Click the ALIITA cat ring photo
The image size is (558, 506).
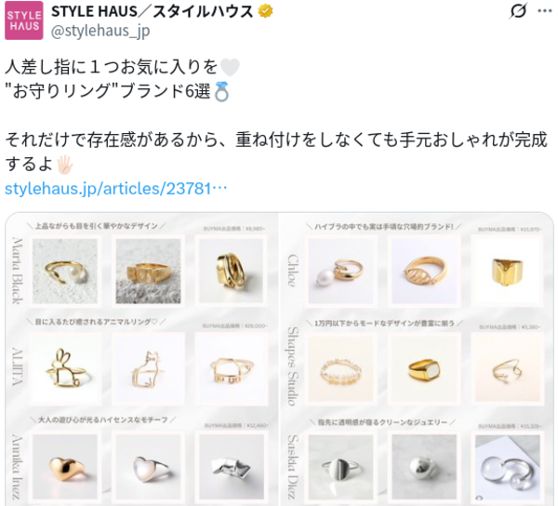click(x=148, y=368)
